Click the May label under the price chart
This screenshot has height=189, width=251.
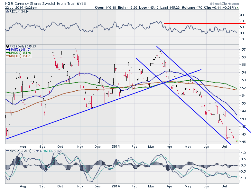pyautogui.click(x=188, y=146)
